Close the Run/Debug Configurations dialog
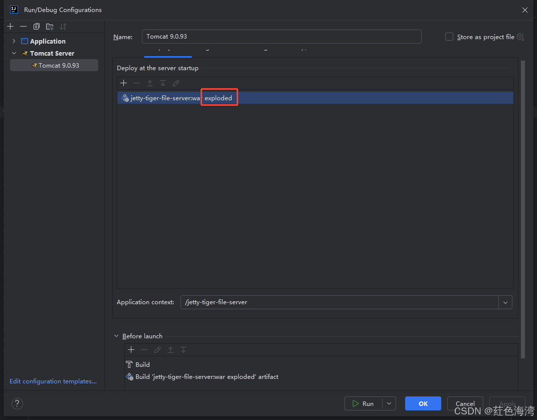 click(x=524, y=10)
